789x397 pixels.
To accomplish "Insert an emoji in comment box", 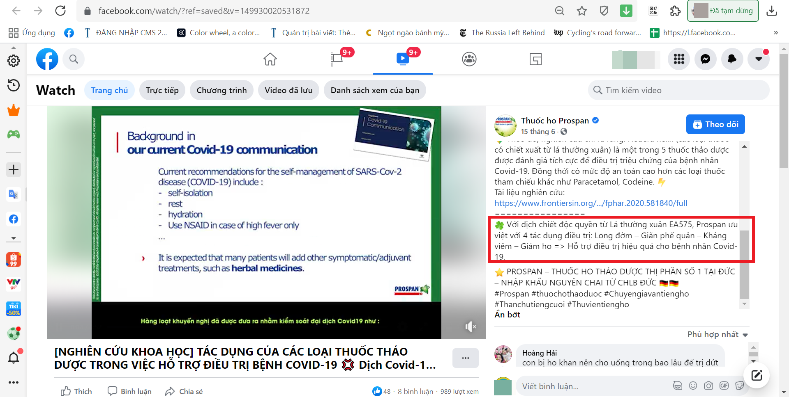I will (x=693, y=386).
